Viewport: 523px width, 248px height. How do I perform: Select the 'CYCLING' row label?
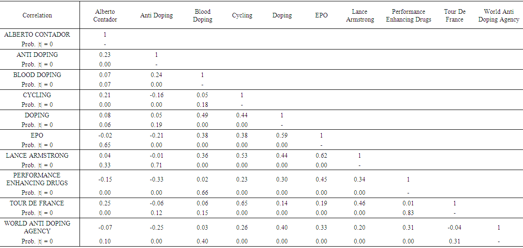37,95
